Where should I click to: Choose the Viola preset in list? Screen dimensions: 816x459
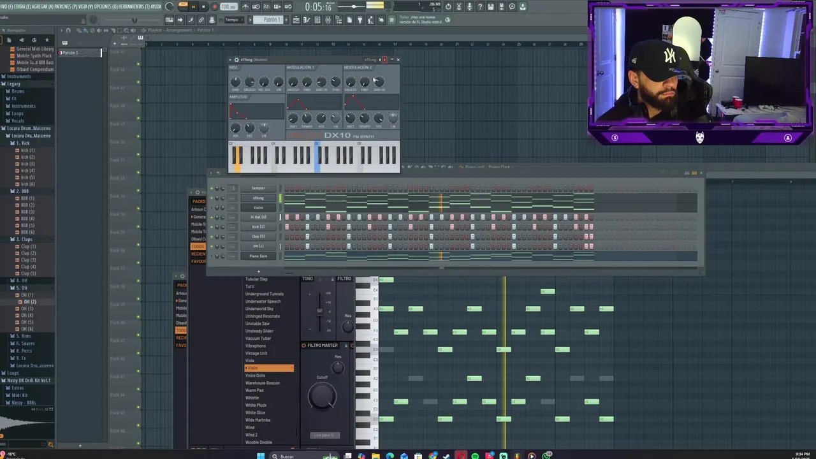250,361
